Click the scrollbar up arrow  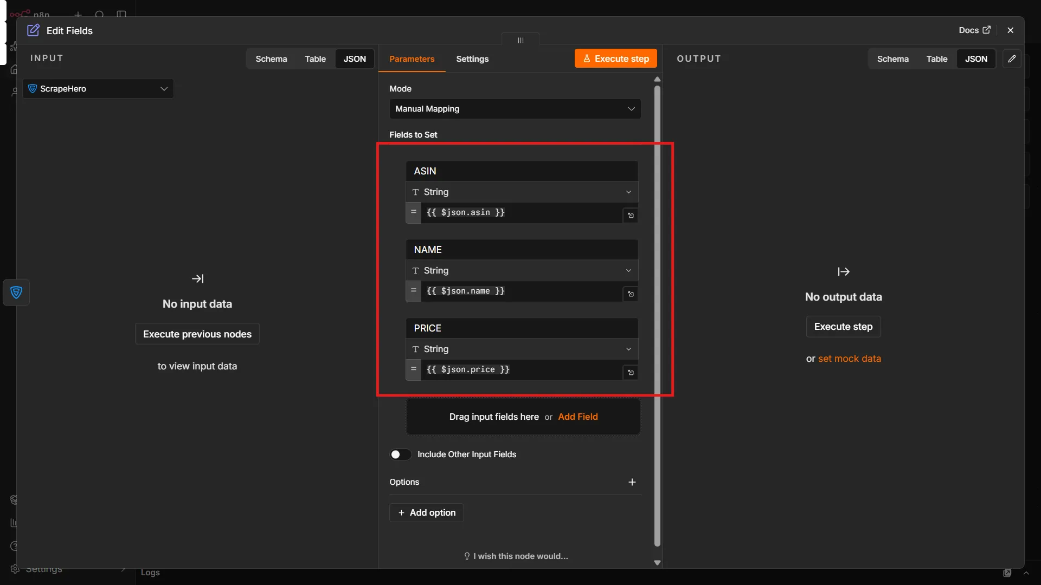pos(657,80)
